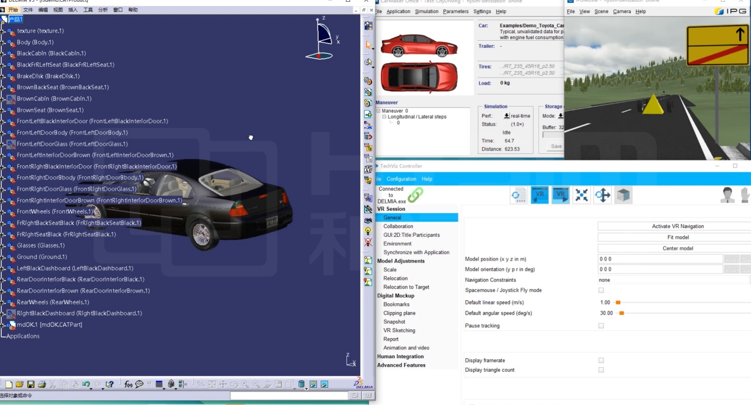Click the user avatar icon in TechViz
Image resolution: width=751 pixels, height=405 pixels.
coord(726,195)
